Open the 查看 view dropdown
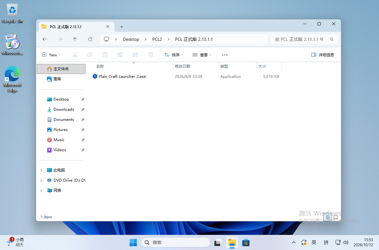 coord(202,55)
